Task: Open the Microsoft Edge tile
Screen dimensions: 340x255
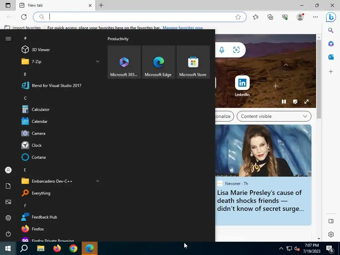Action: coord(158,62)
